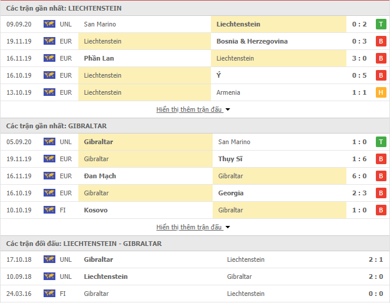Image resolution: width=390 pixels, height=303 pixels.
Task: Click the flag icon beside 24.03.16 FI match
Action: (49, 294)
